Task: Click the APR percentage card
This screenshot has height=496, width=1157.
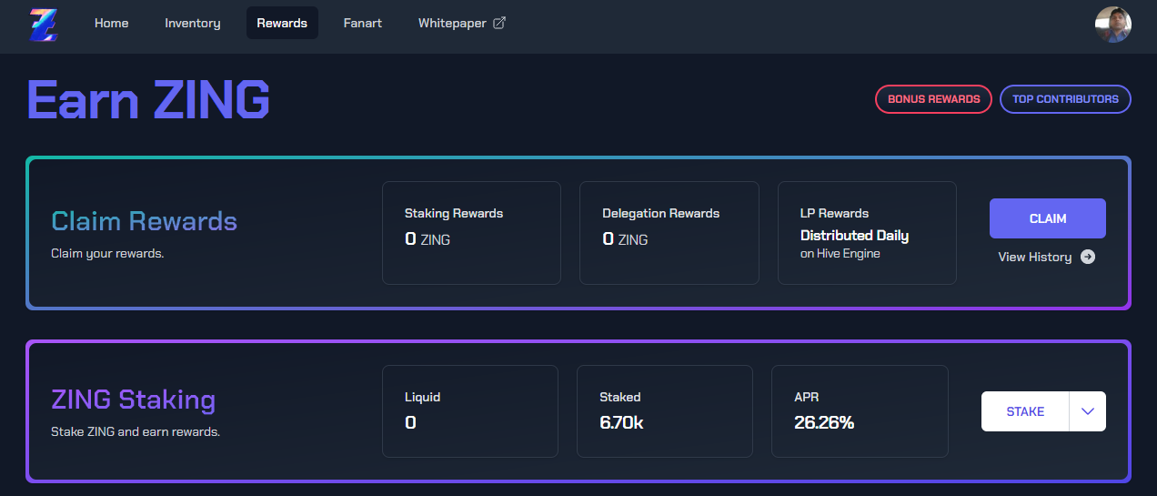Action: coord(860,411)
